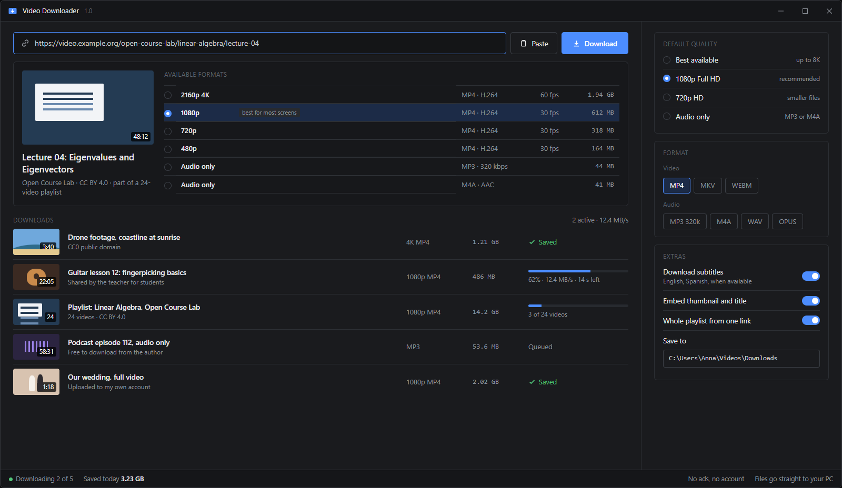Click the Queued status of the Podcast episode

[540, 347]
